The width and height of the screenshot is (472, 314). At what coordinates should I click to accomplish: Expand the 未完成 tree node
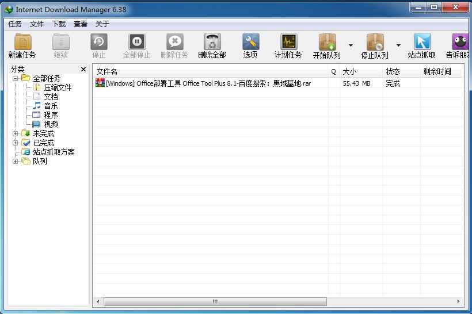click(x=15, y=134)
